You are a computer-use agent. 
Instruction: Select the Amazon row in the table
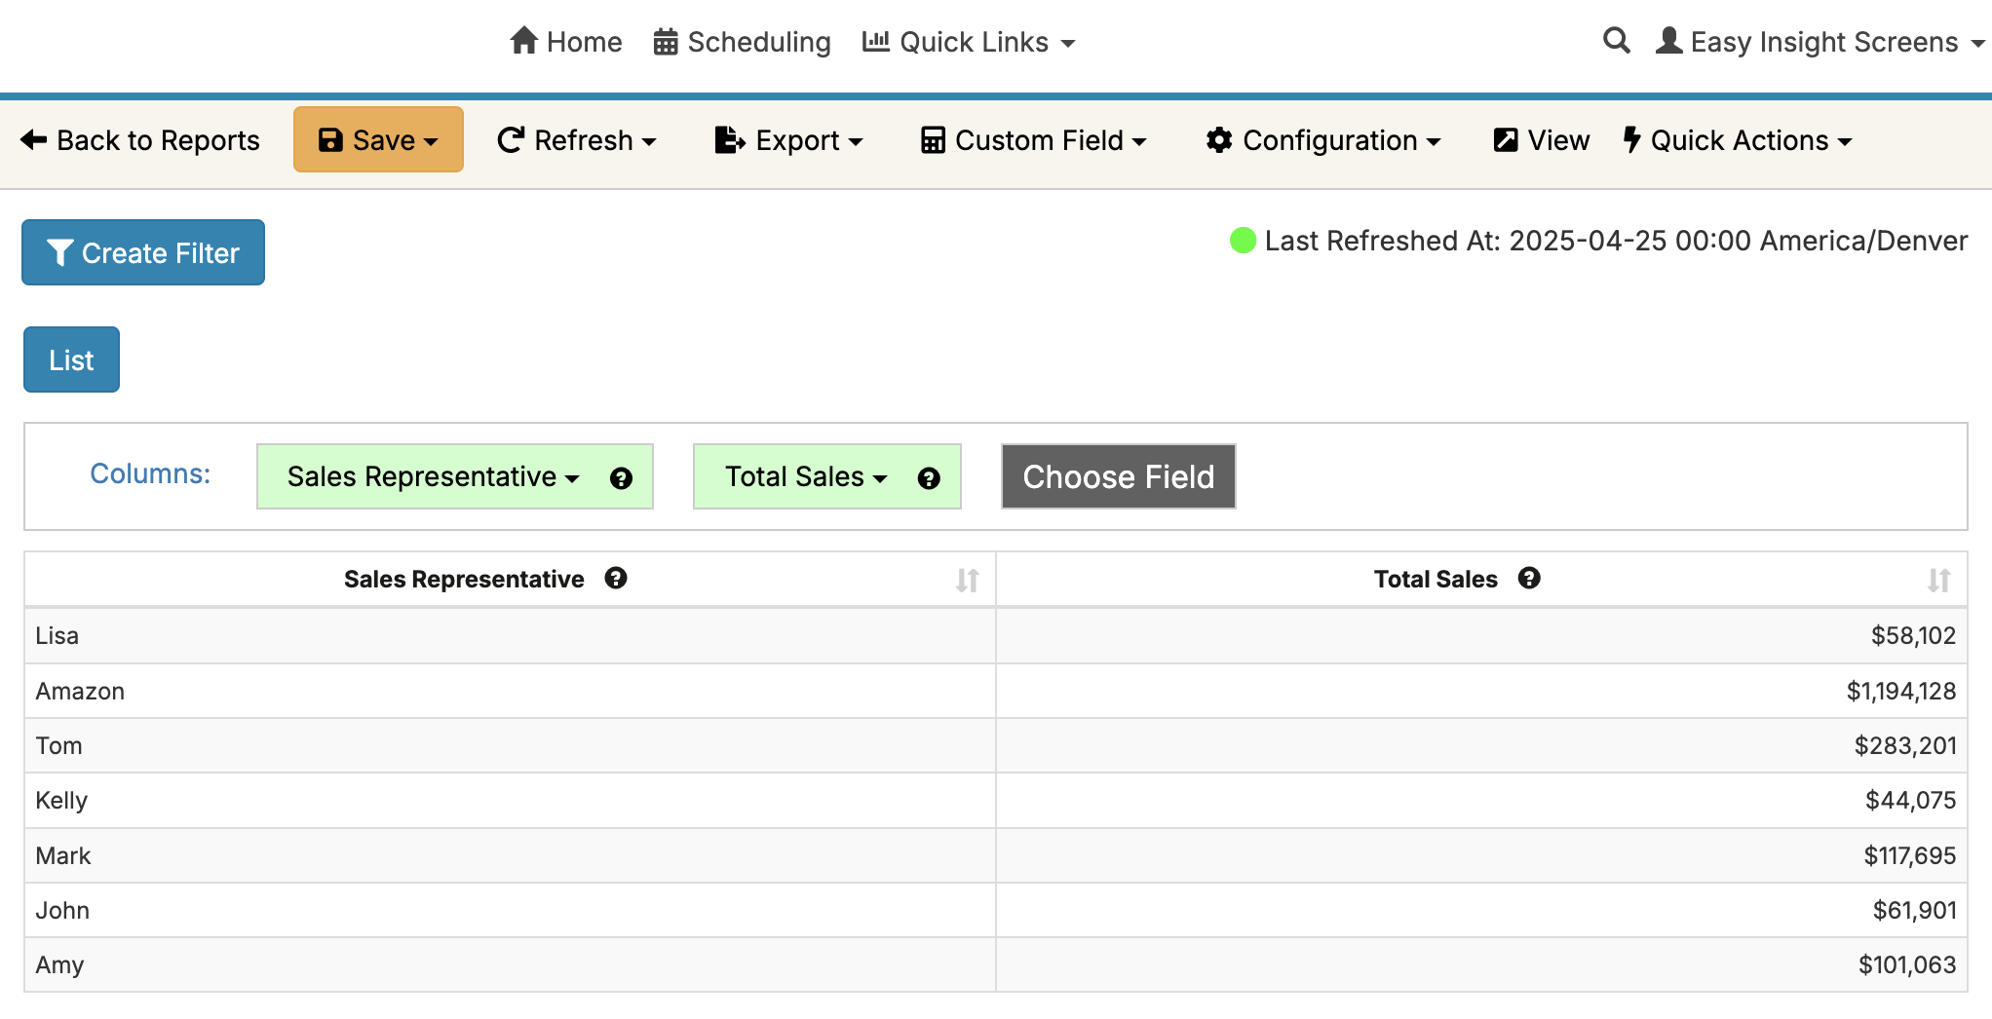[x=80, y=692]
